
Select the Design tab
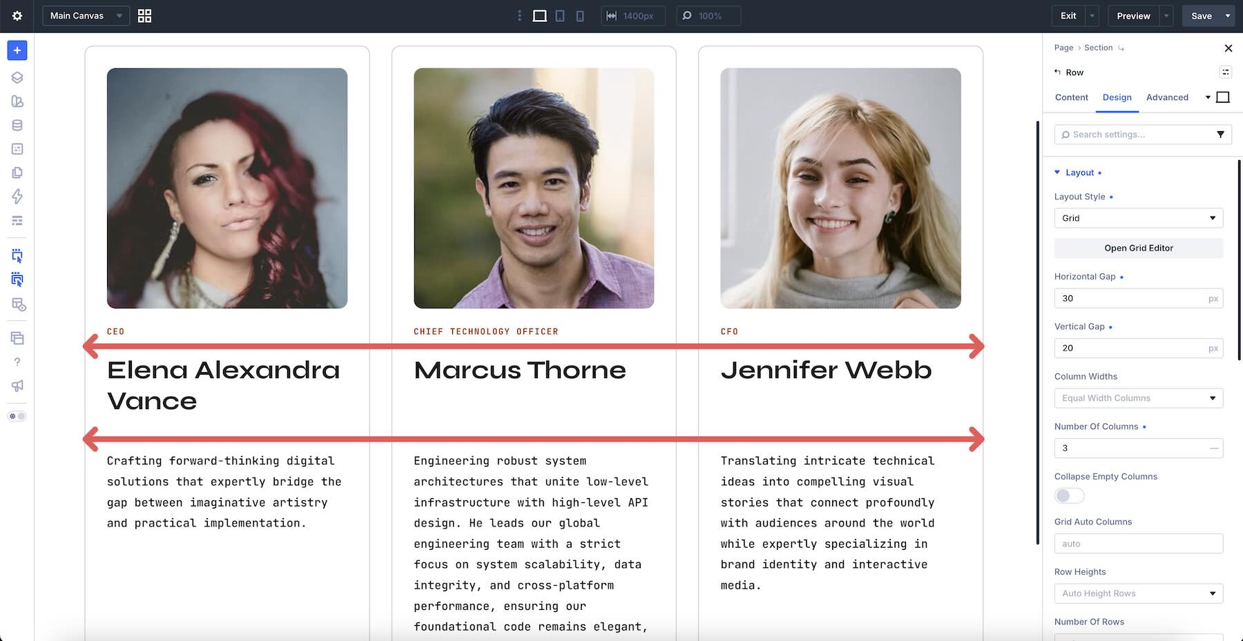click(x=1117, y=97)
